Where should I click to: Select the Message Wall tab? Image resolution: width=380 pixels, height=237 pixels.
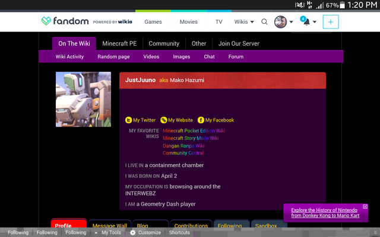point(110,224)
